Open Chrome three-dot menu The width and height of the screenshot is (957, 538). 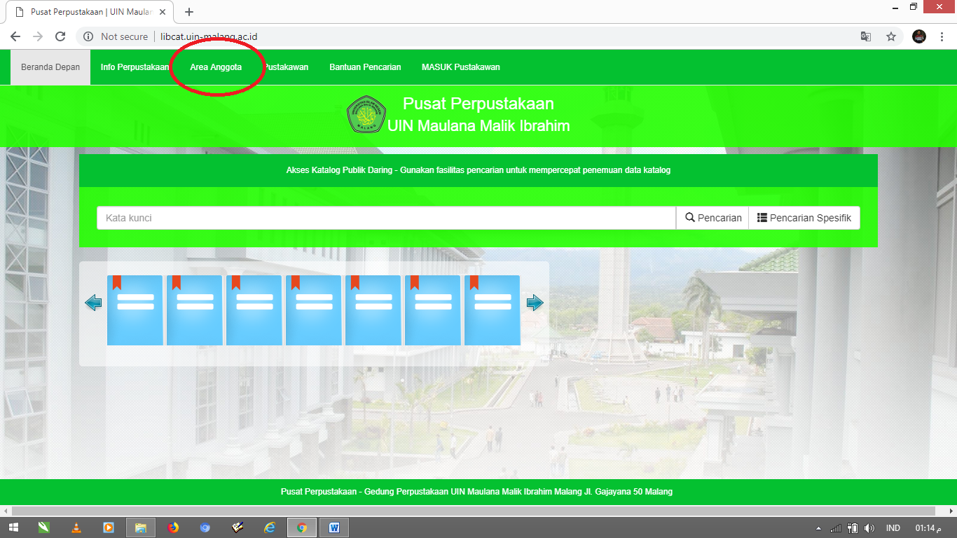941,36
